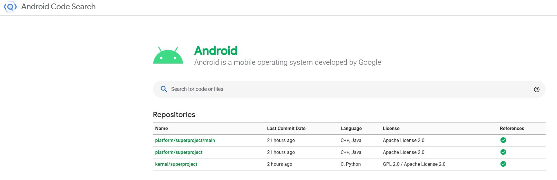Image resolution: width=557 pixels, height=180 pixels.
Task: Click '21 hours ago' for platform/superproject/main
Action: (281, 141)
